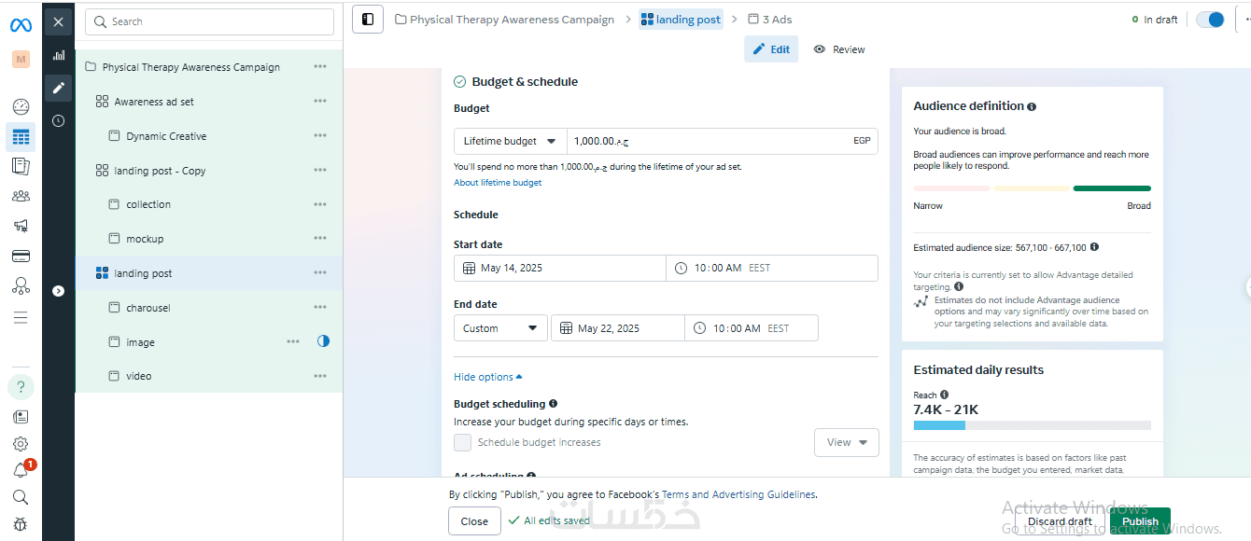Open the Ads Manager table icon
This screenshot has height=541, width=1251.
point(21,137)
